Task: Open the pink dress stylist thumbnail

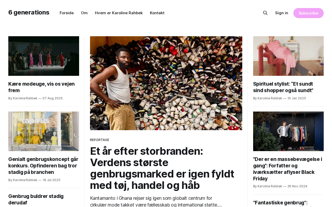Action: tap(288, 56)
